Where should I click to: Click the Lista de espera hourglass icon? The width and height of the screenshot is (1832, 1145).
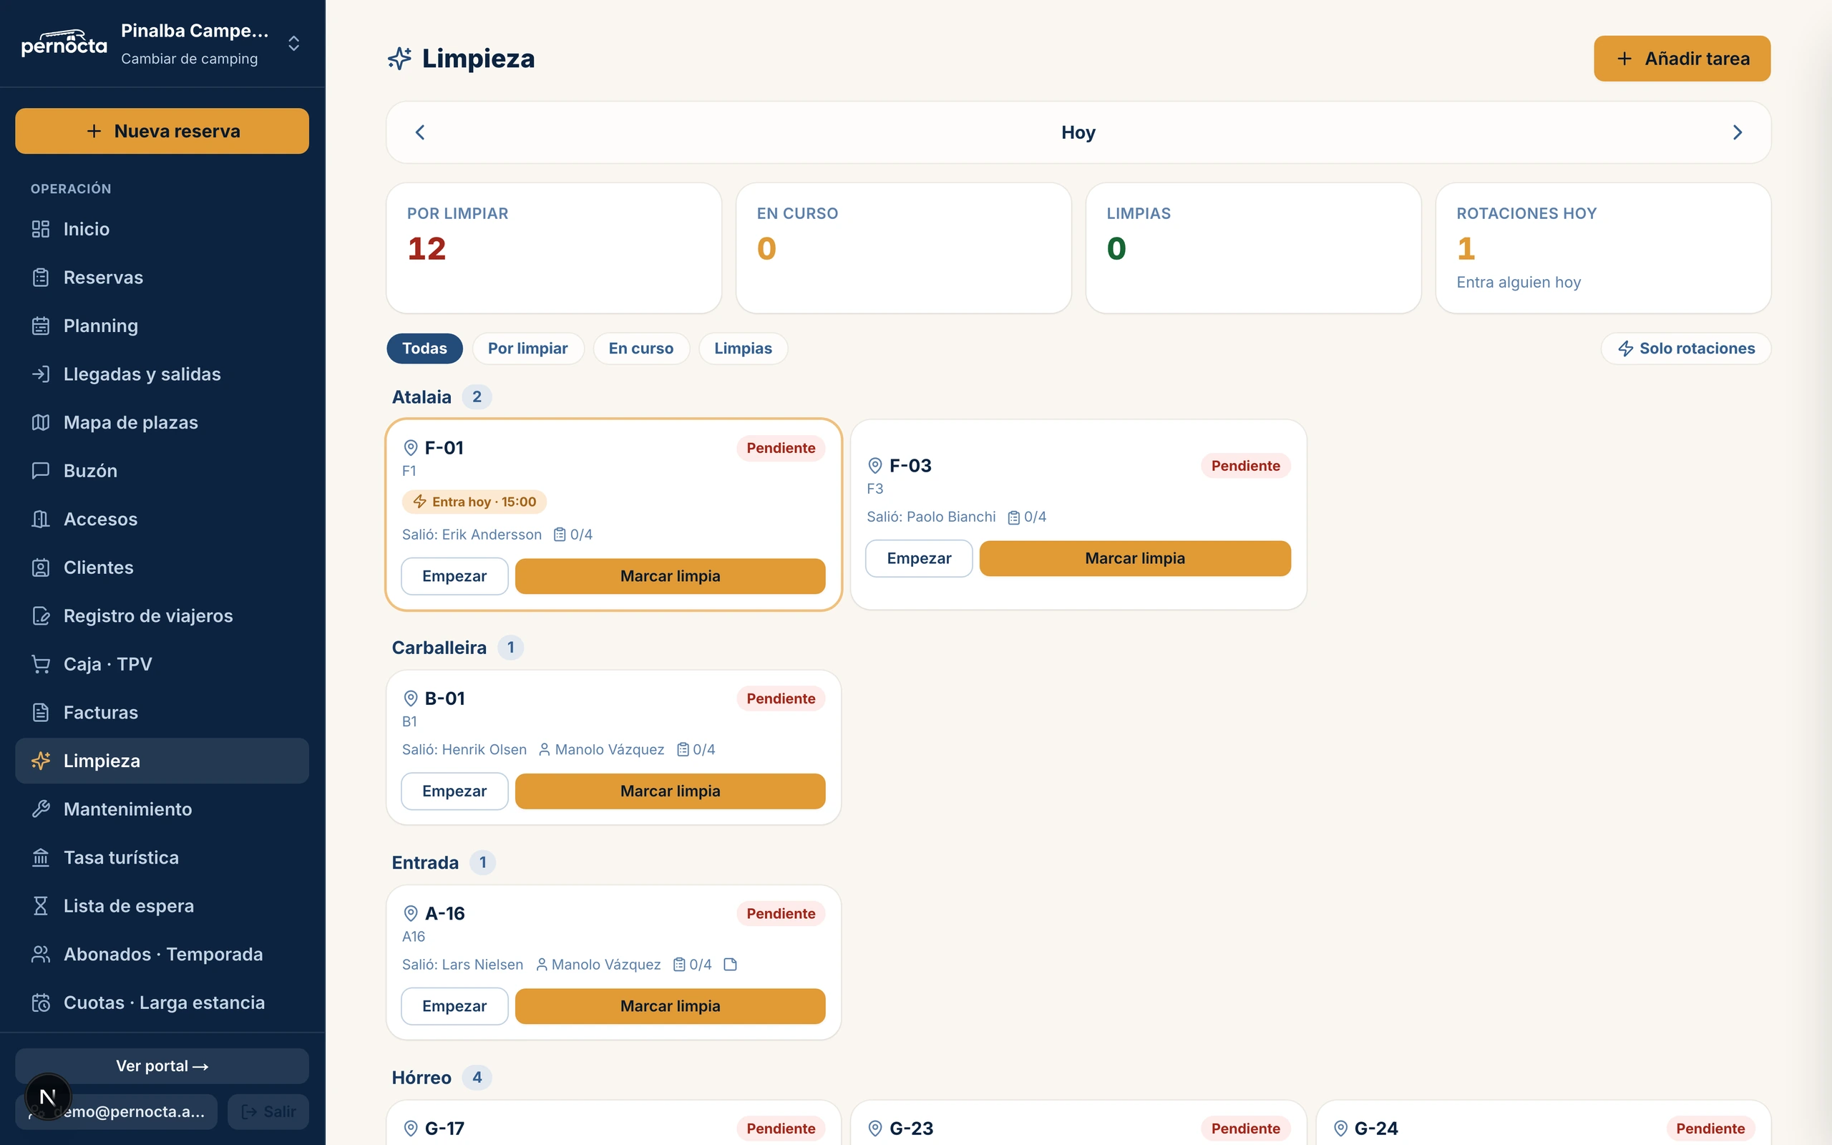pyautogui.click(x=41, y=906)
